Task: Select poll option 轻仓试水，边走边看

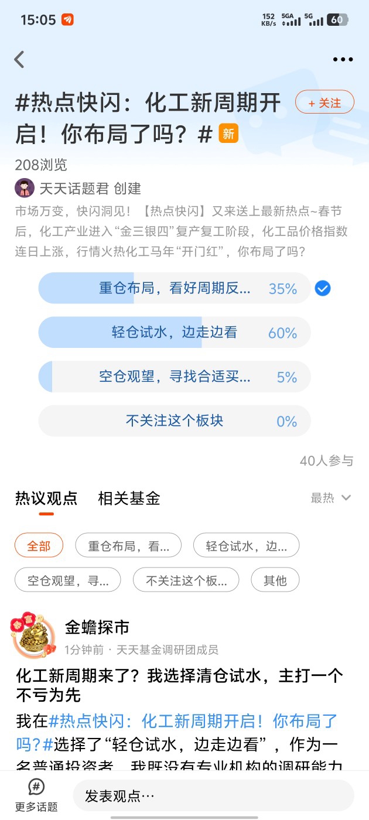Action: tap(175, 333)
